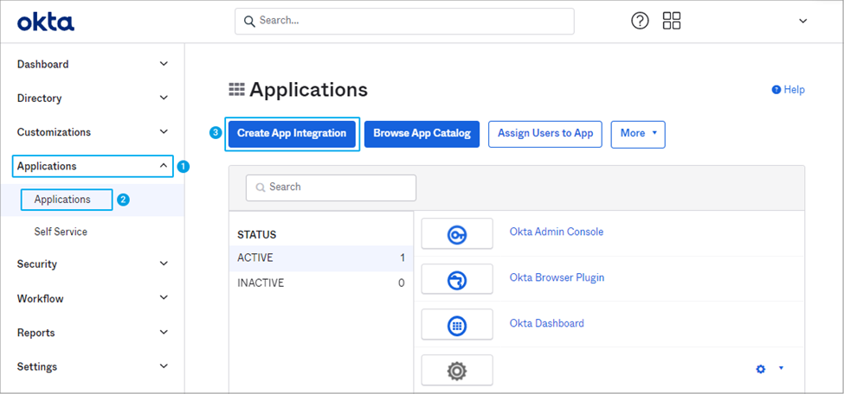Filter by INACTIVE status
This screenshot has height=394, width=844.
click(321, 283)
